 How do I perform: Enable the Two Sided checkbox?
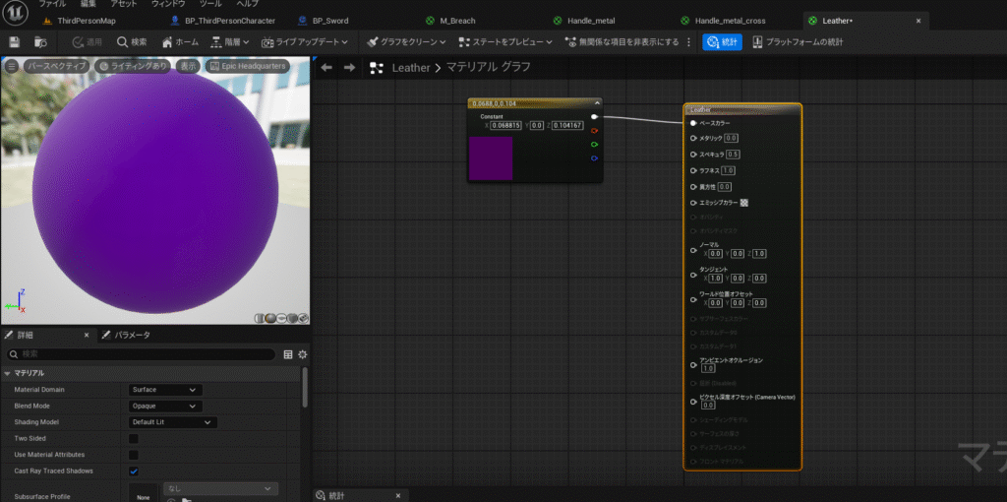click(x=134, y=438)
